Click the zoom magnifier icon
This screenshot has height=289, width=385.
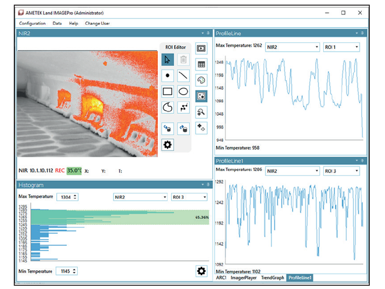tap(201, 111)
